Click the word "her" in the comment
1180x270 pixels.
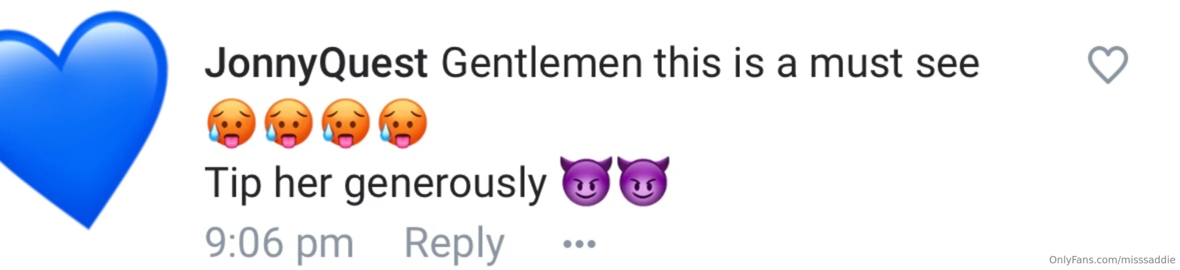coord(302,182)
